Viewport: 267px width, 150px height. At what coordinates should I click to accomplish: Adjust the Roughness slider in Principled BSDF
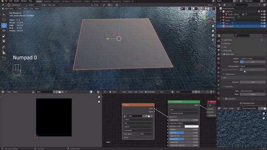pyautogui.click(x=184, y=139)
